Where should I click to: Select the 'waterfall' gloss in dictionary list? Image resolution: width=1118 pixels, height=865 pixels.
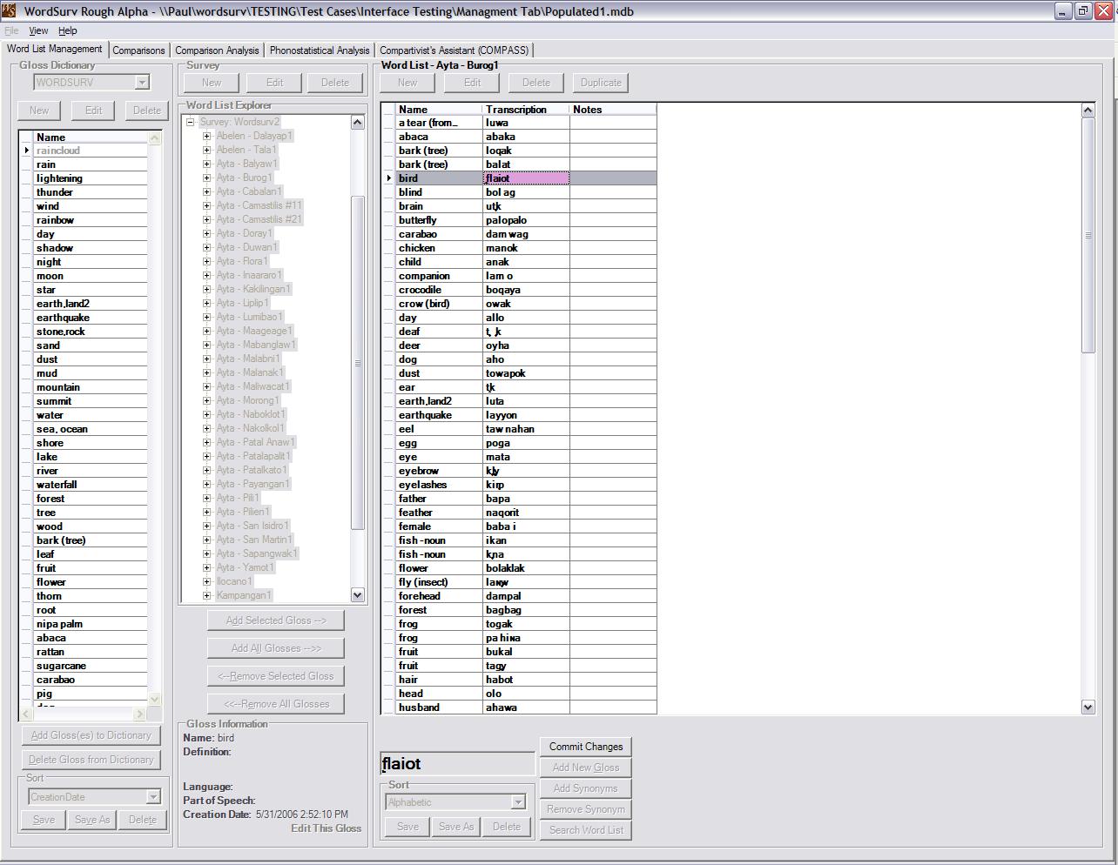[x=91, y=485]
